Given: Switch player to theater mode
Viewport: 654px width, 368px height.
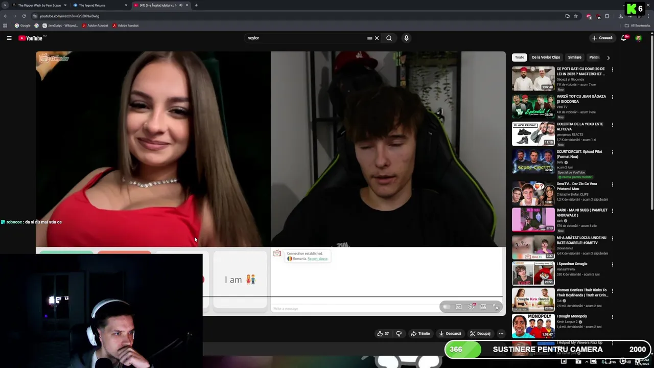Looking at the screenshot, I should [483, 307].
